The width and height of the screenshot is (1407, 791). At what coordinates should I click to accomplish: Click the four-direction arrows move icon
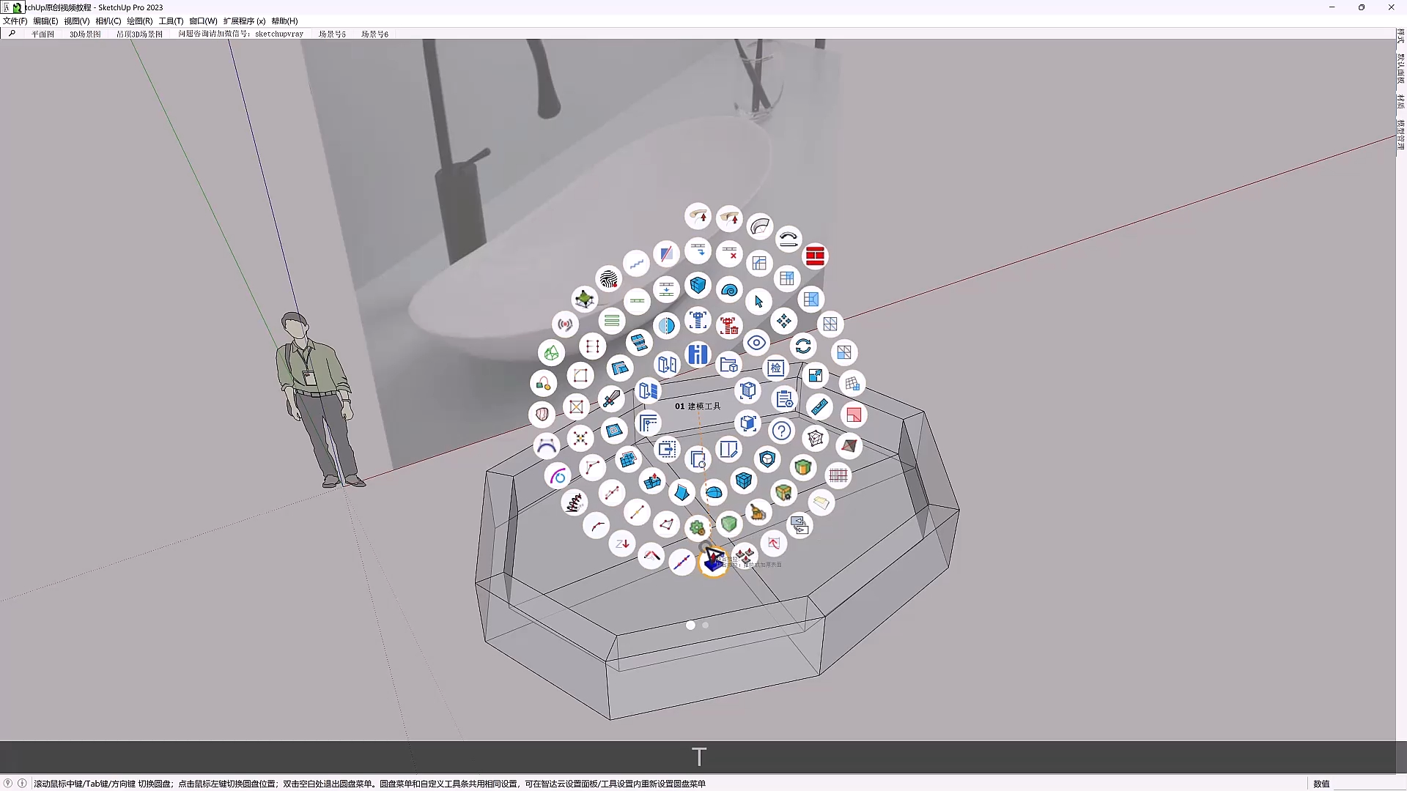784,321
